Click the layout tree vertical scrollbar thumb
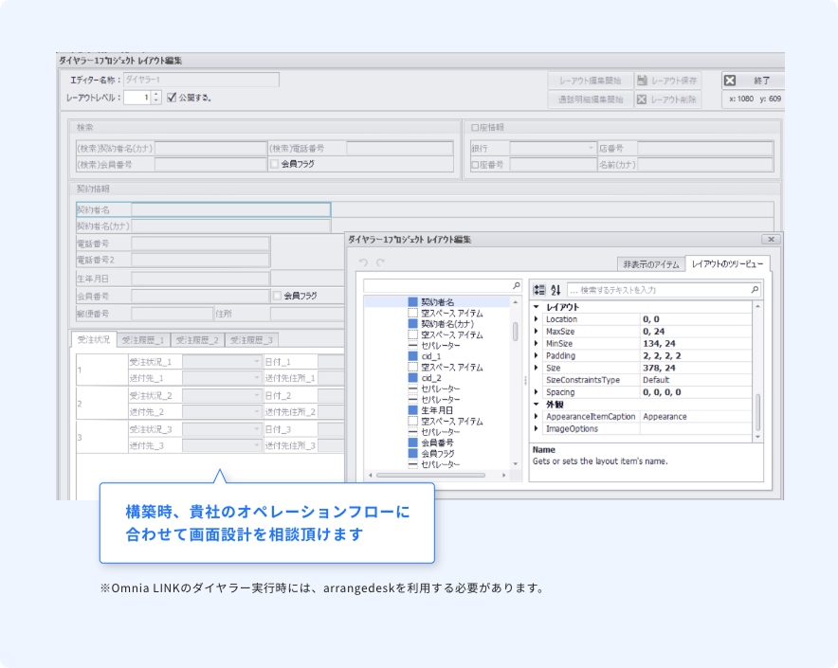 click(516, 331)
